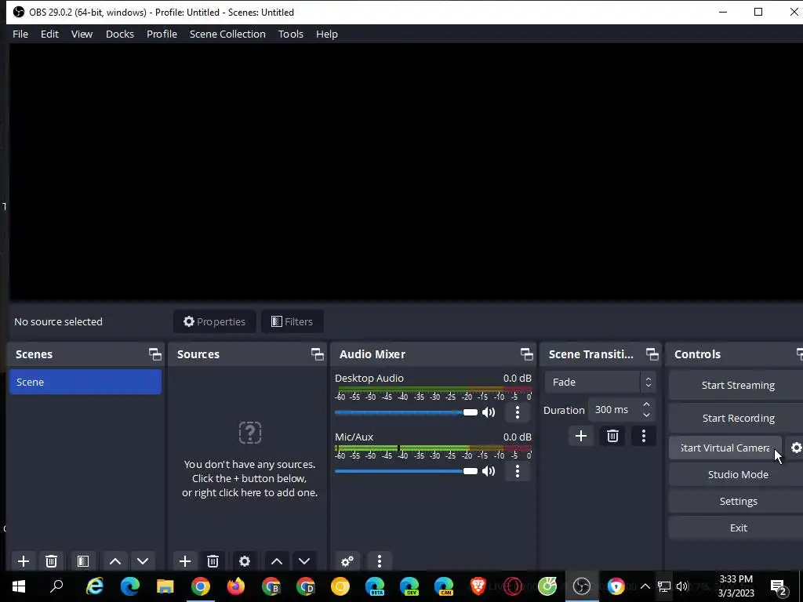Adjust Mic/Aux volume slider

click(x=406, y=471)
